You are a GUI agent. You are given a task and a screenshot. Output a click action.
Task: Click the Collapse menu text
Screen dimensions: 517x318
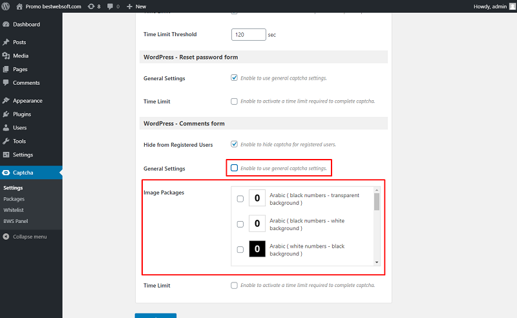click(30, 237)
